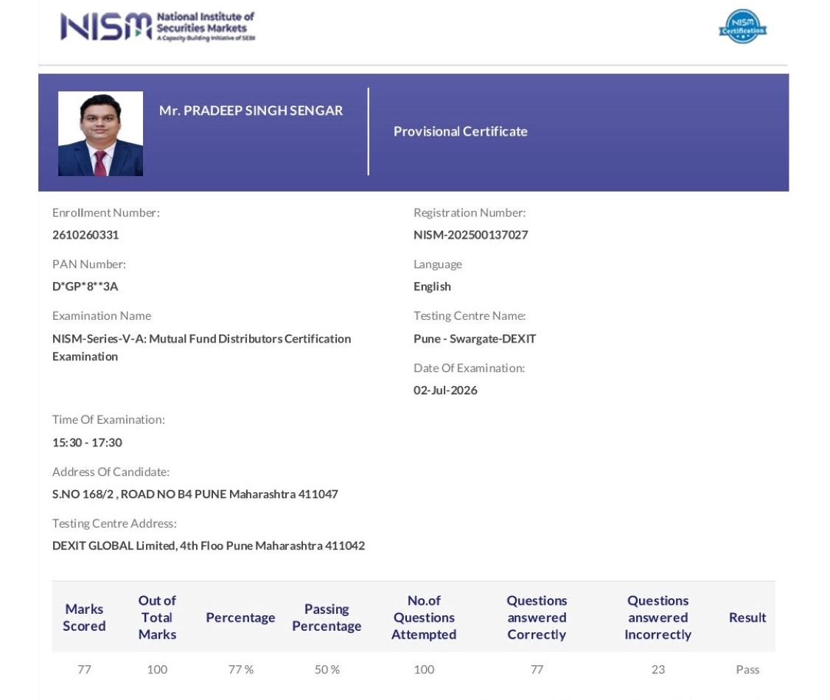Select the Pass result cell

click(x=747, y=669)
